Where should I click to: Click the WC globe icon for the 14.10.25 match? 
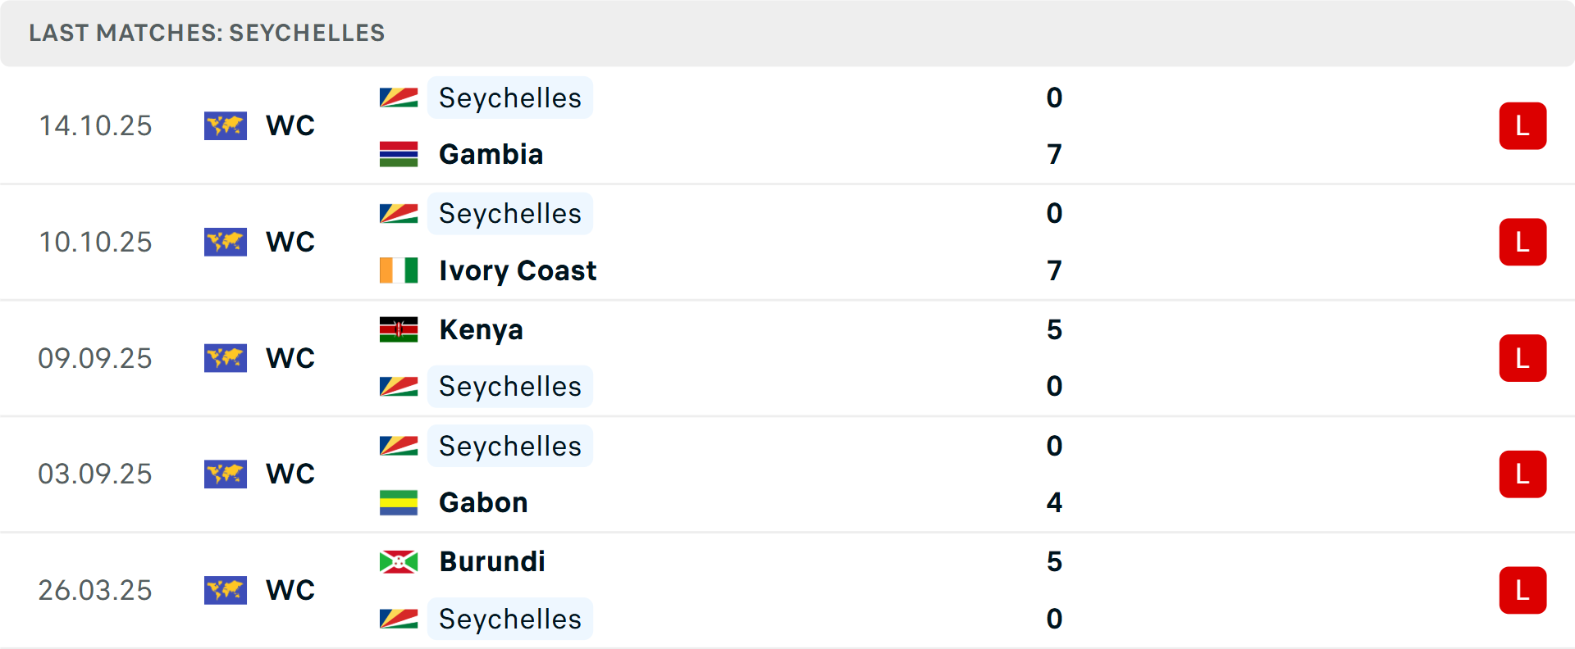pos(226,125)
